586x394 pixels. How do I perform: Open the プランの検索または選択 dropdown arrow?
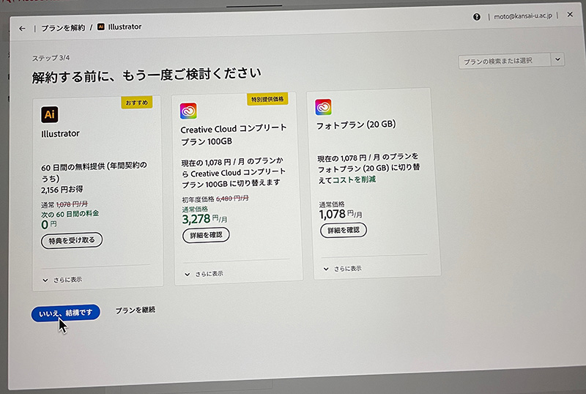pyautogui.click(x=557, y=59)
